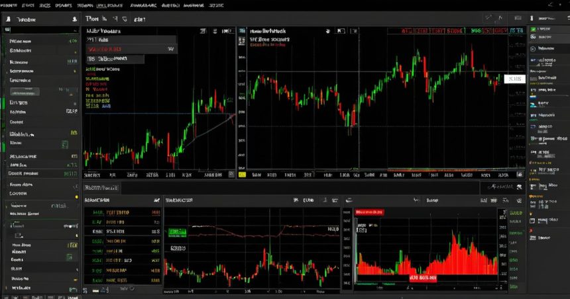Click the person icon right of the left sidebar's title
Image resolution: width=570 pixels, height=299 pixels.
(x=74, y=19)
